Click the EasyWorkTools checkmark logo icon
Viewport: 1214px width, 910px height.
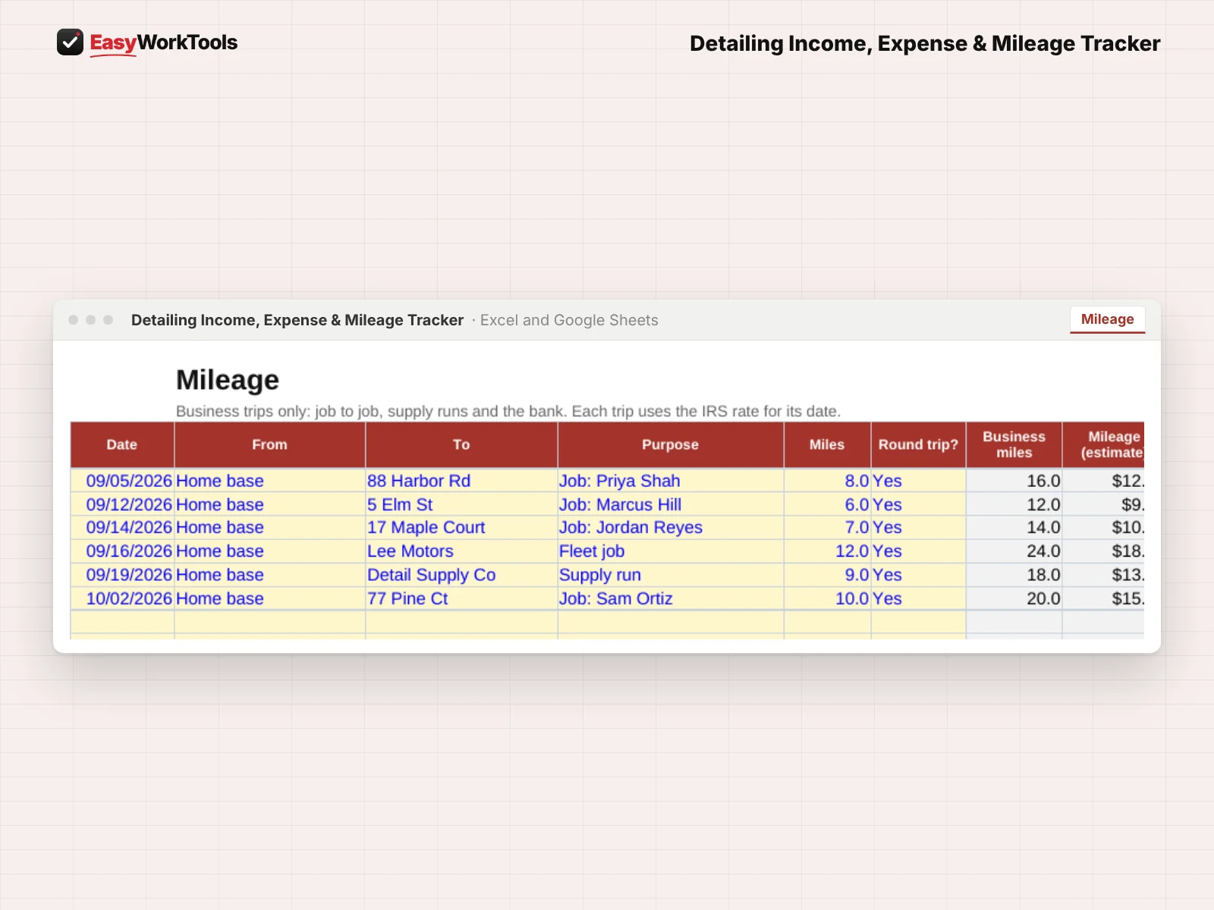[x=70, y=42]
